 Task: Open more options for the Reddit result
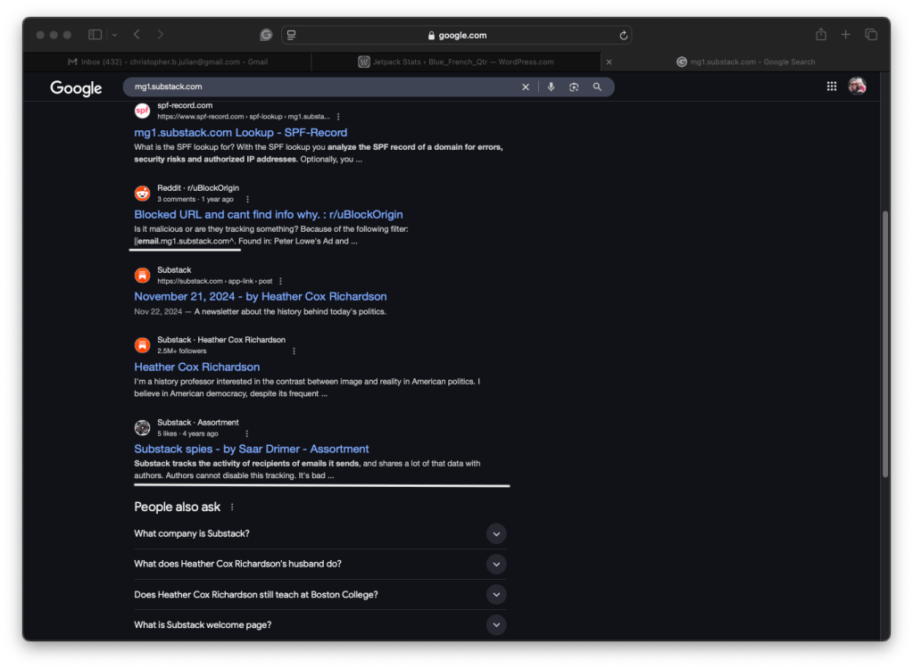point(247,200)
